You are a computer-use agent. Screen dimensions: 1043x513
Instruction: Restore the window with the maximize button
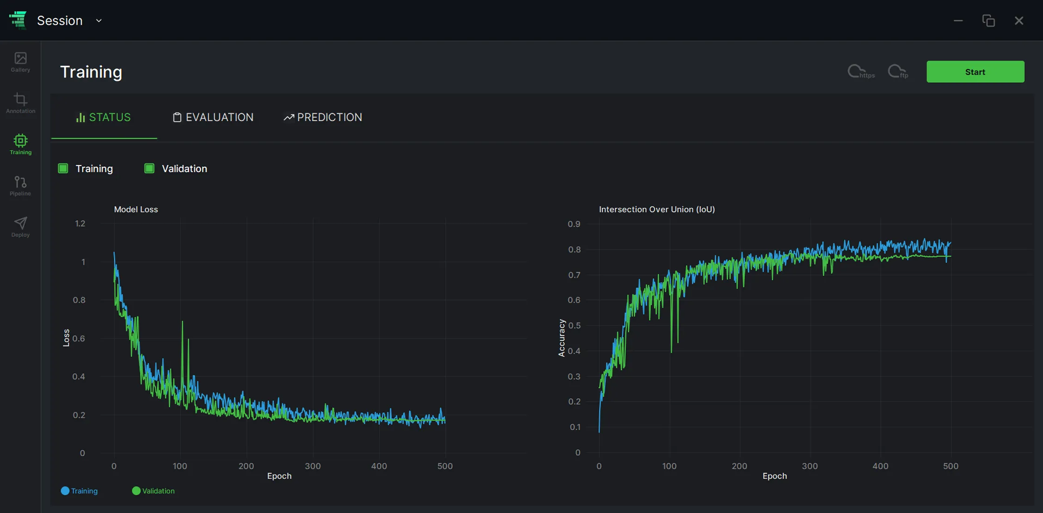click(988, 20)
